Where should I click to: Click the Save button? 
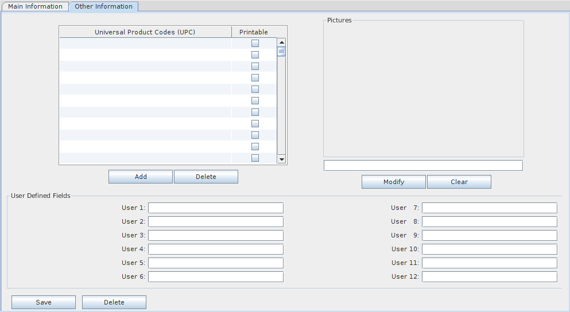click(44, 302)
